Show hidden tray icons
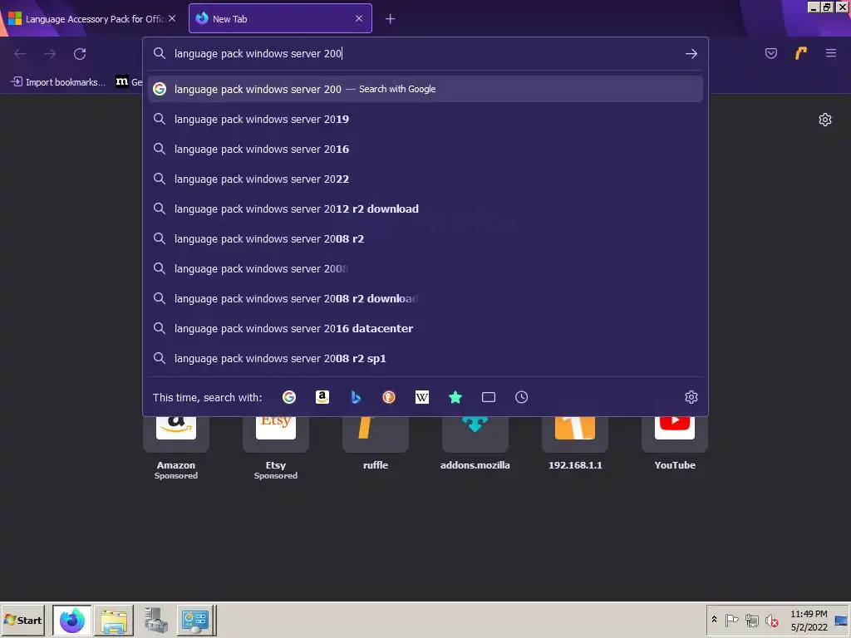 [714, 620]
